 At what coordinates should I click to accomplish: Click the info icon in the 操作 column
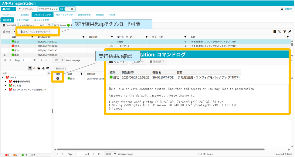pos(58,78)
